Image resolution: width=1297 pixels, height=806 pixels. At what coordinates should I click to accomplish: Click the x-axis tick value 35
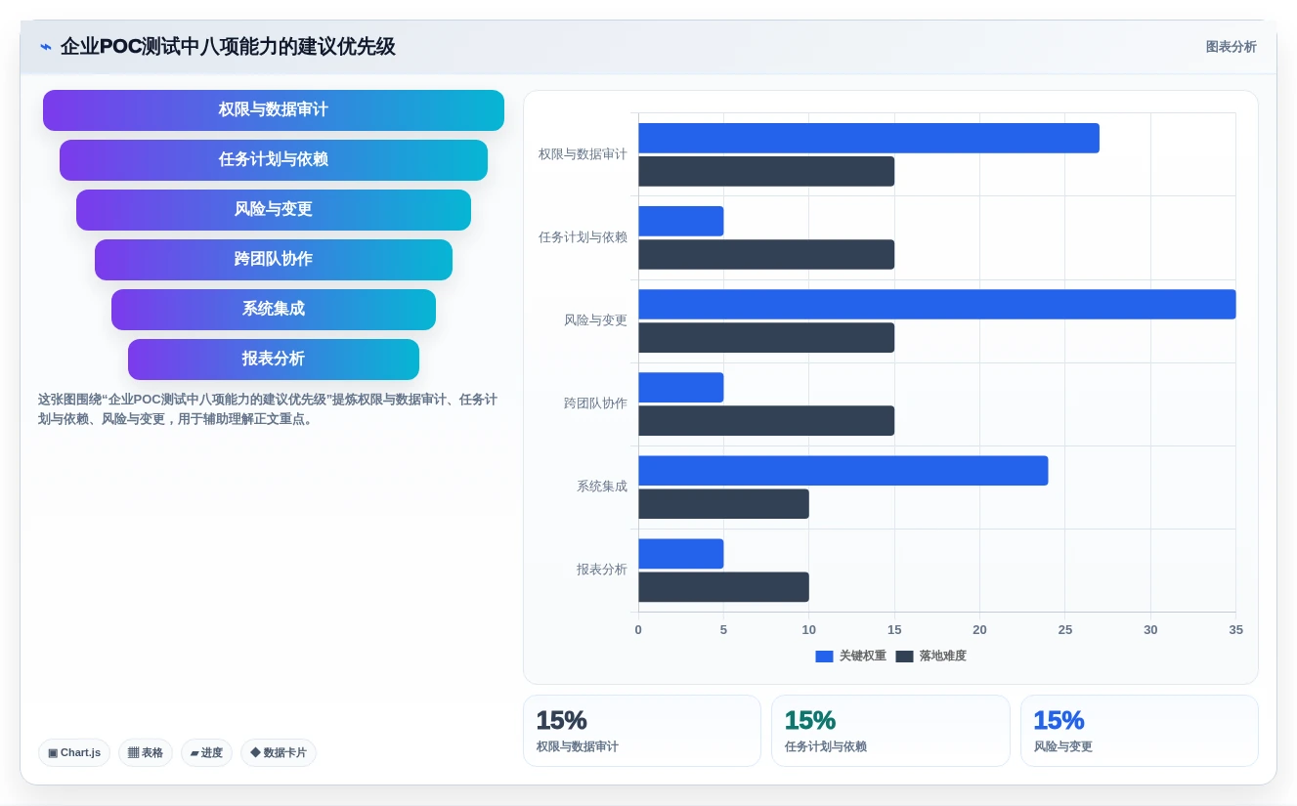1235,630
